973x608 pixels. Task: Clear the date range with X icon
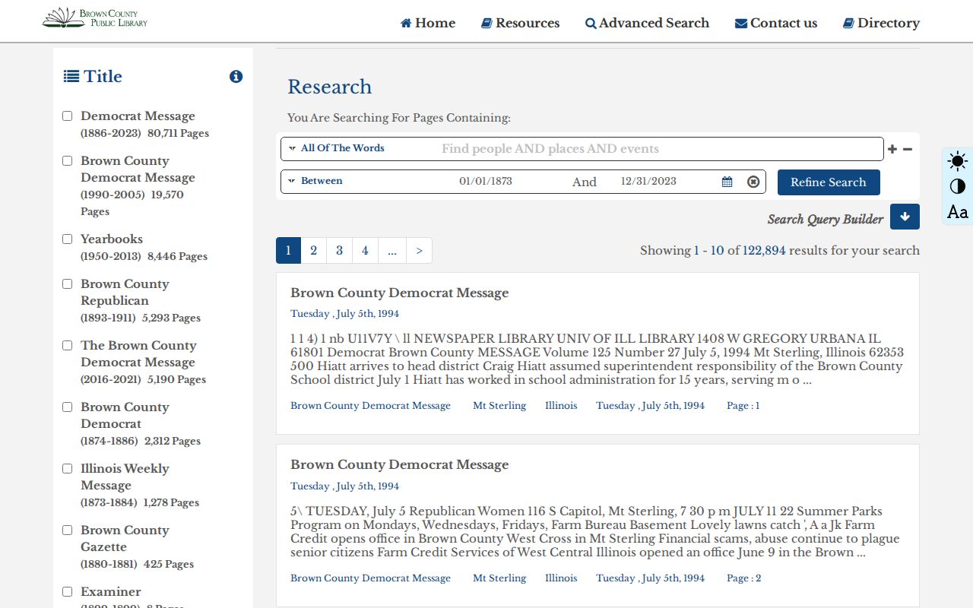click(x=753, y=182)
